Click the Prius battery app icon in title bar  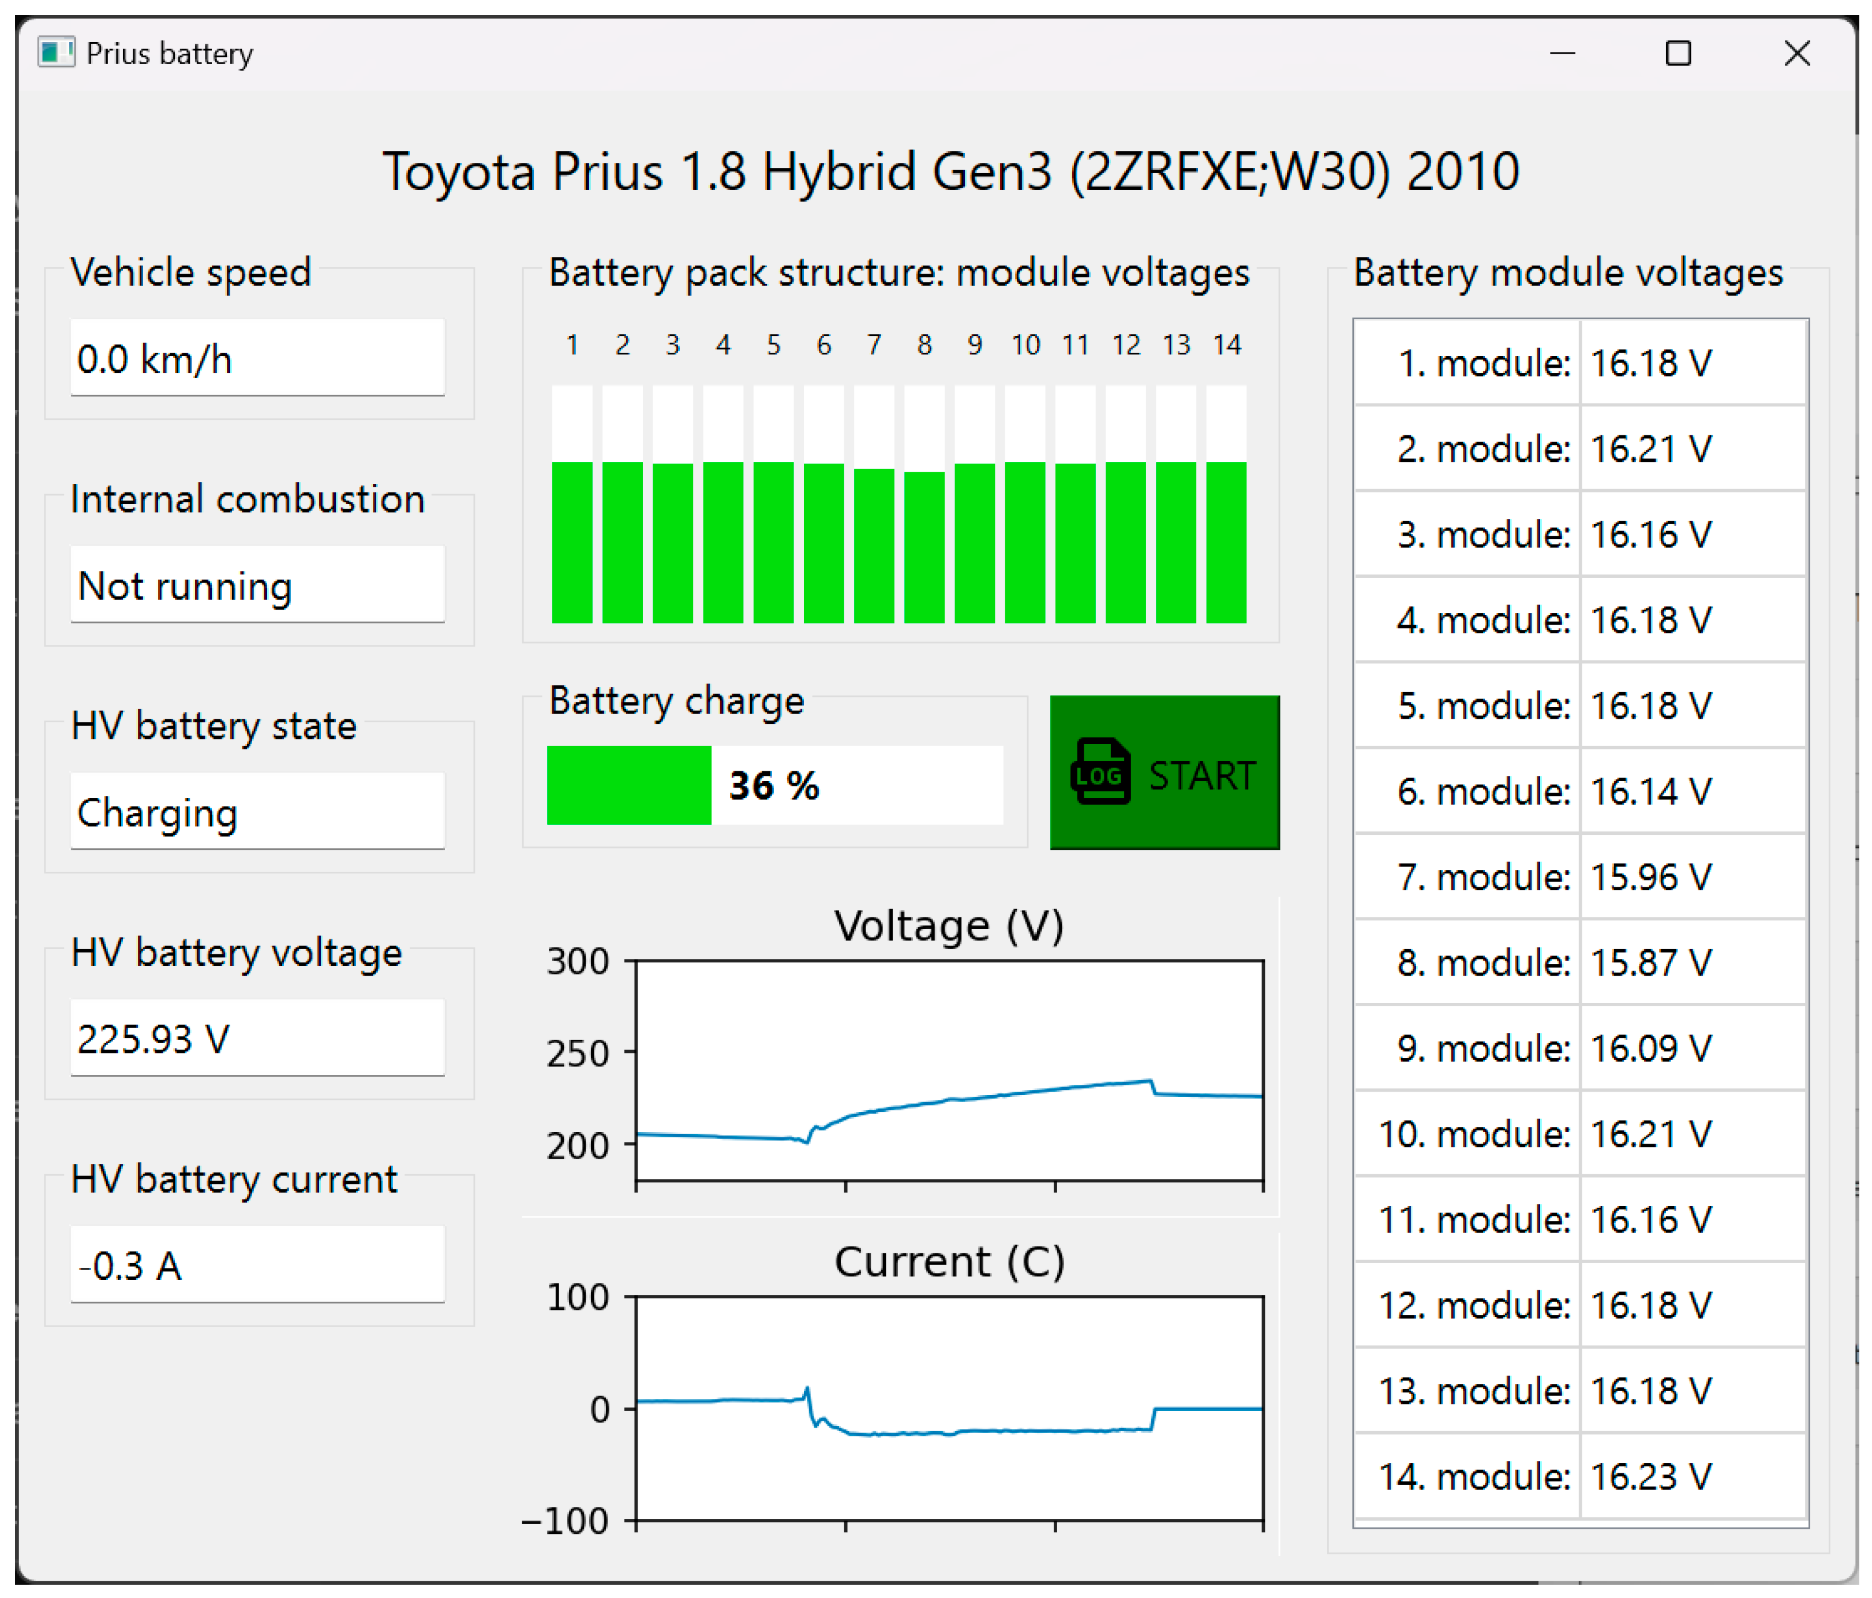click(x=55, y=53)
